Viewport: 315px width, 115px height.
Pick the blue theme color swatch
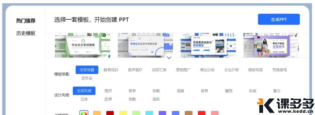click(x=176, y=113)
